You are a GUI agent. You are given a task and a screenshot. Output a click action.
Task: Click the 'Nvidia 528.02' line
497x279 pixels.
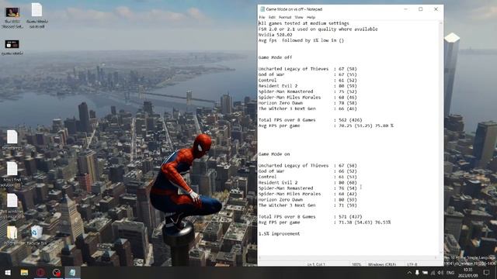tap(275, 35)
